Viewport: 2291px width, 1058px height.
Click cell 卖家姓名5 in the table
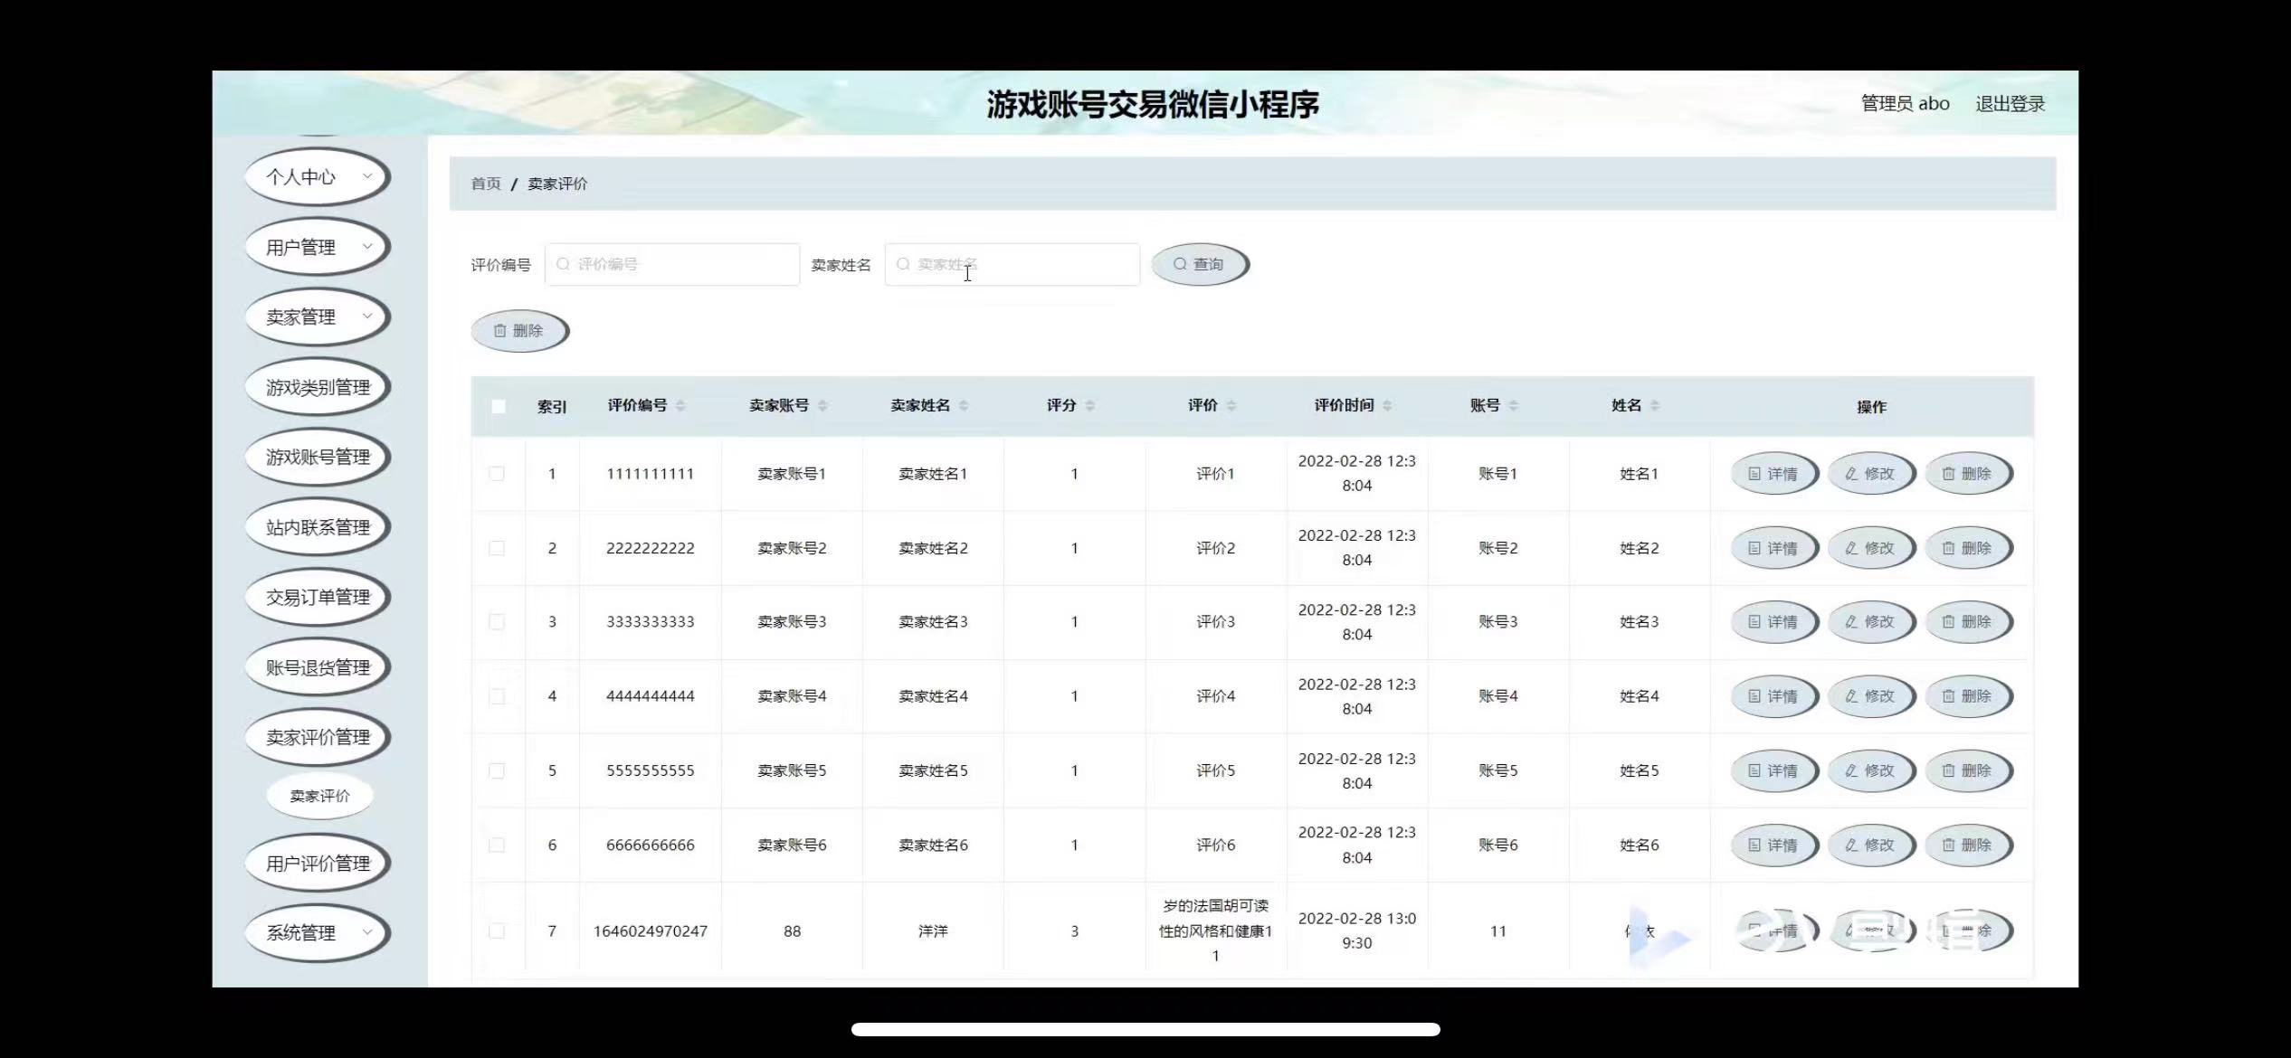933,770
